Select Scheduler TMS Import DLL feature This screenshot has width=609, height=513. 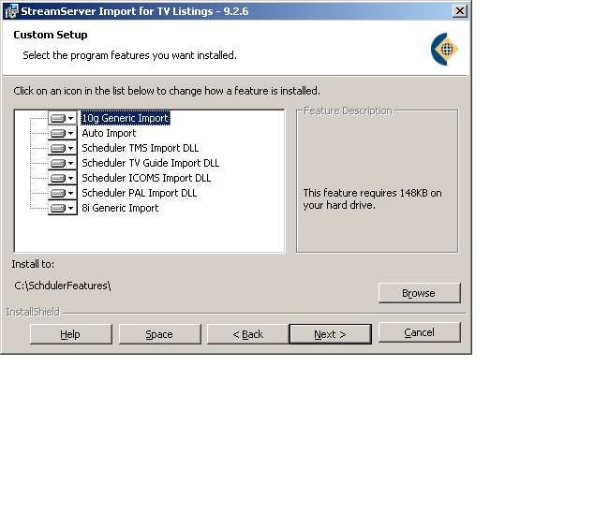(141, 148)
